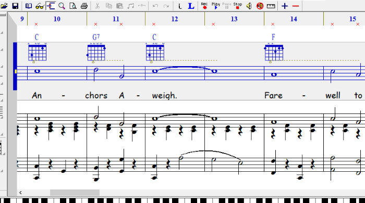
Task: Click the horizontal scrollbar left arrow
Action: [20, 192]
